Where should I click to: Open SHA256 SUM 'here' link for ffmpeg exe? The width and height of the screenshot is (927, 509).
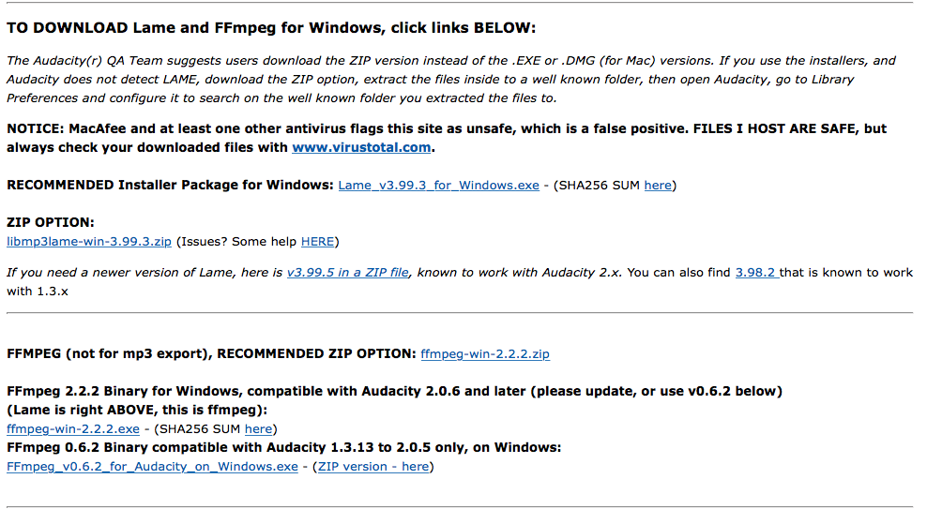click(258, 429)
